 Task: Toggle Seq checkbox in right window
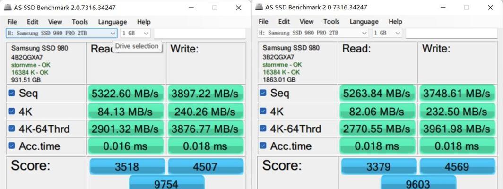[x=263, y=93]
